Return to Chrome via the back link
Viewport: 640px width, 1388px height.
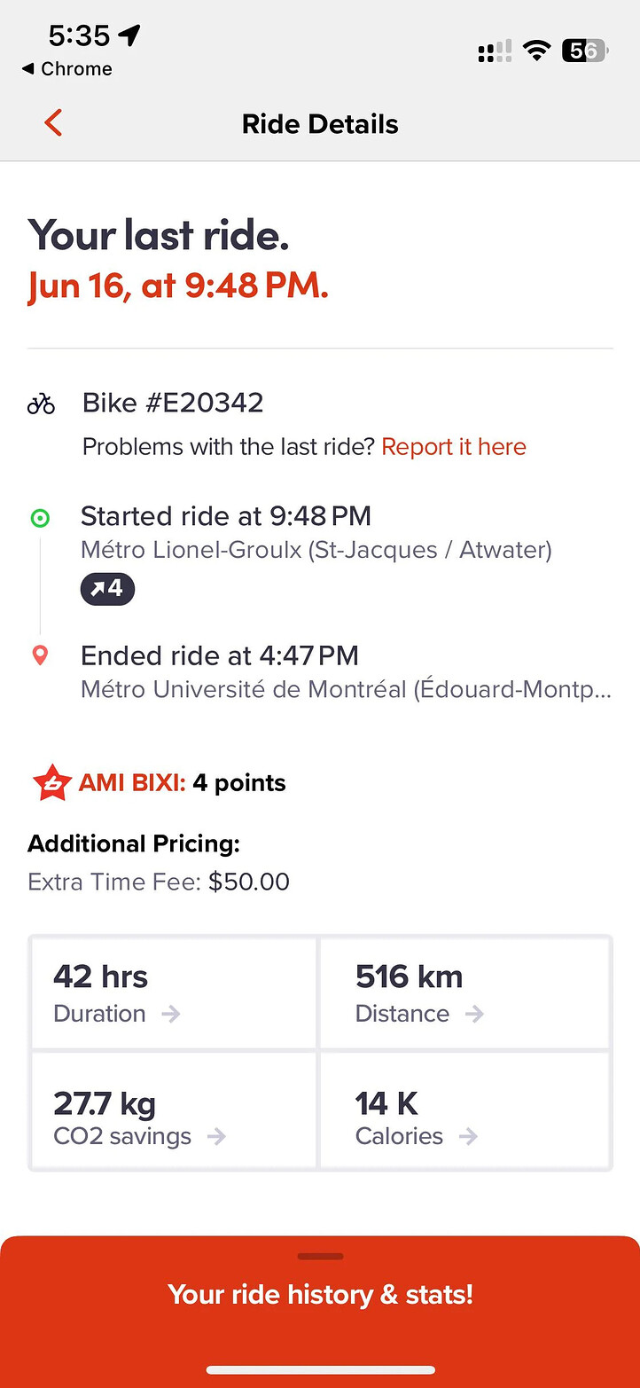click(67, 69)
